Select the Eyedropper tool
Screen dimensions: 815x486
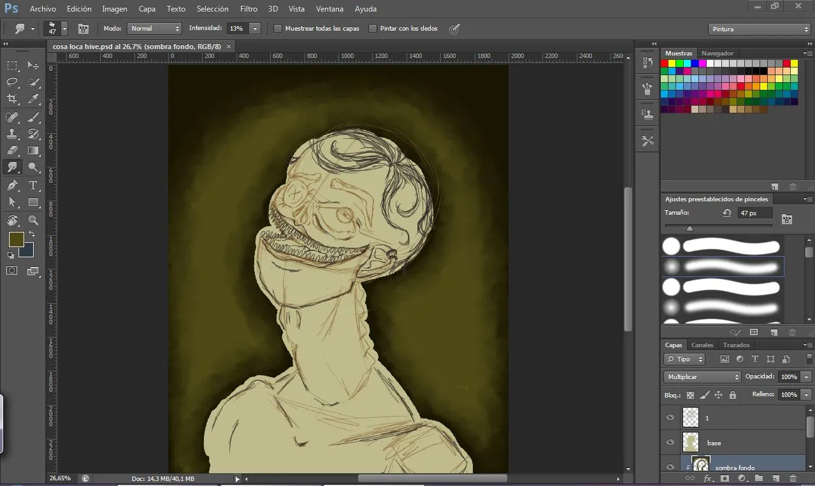click(33, 99)
